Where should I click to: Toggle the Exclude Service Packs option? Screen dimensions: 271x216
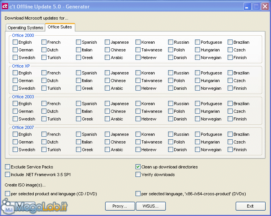[x=8, y=167]
